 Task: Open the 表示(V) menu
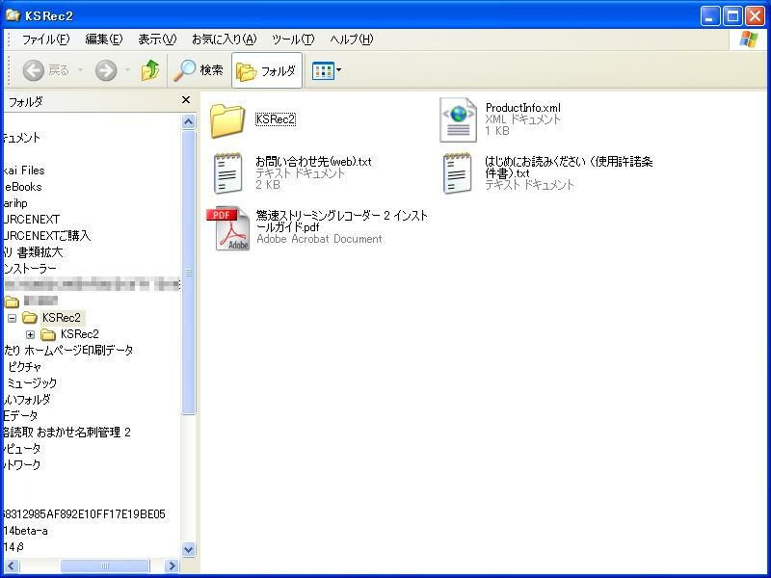[x=157, y=39]
